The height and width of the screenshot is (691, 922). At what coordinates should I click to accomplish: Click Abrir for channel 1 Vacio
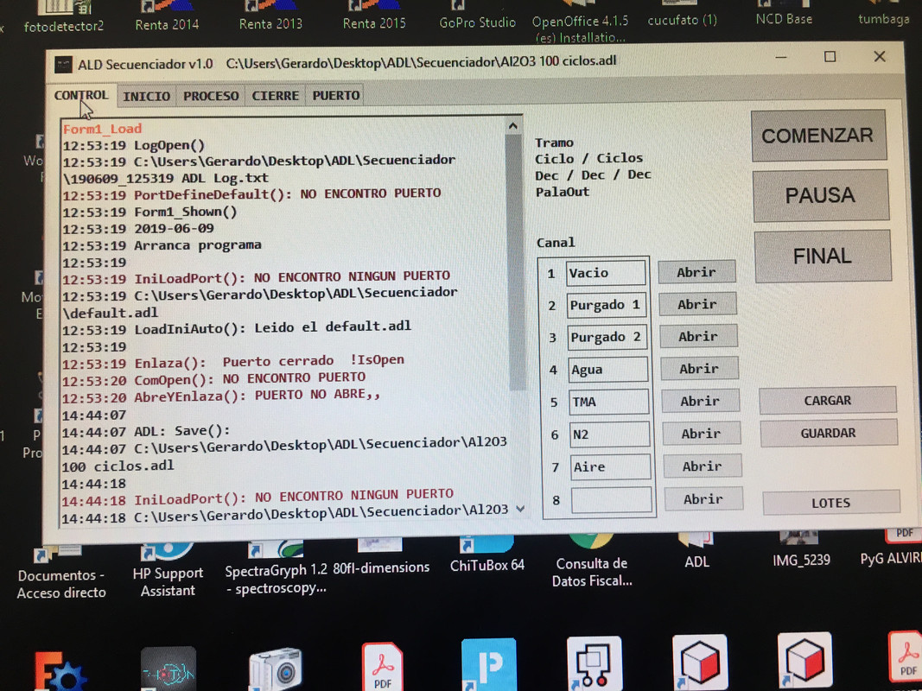(696, 272)
